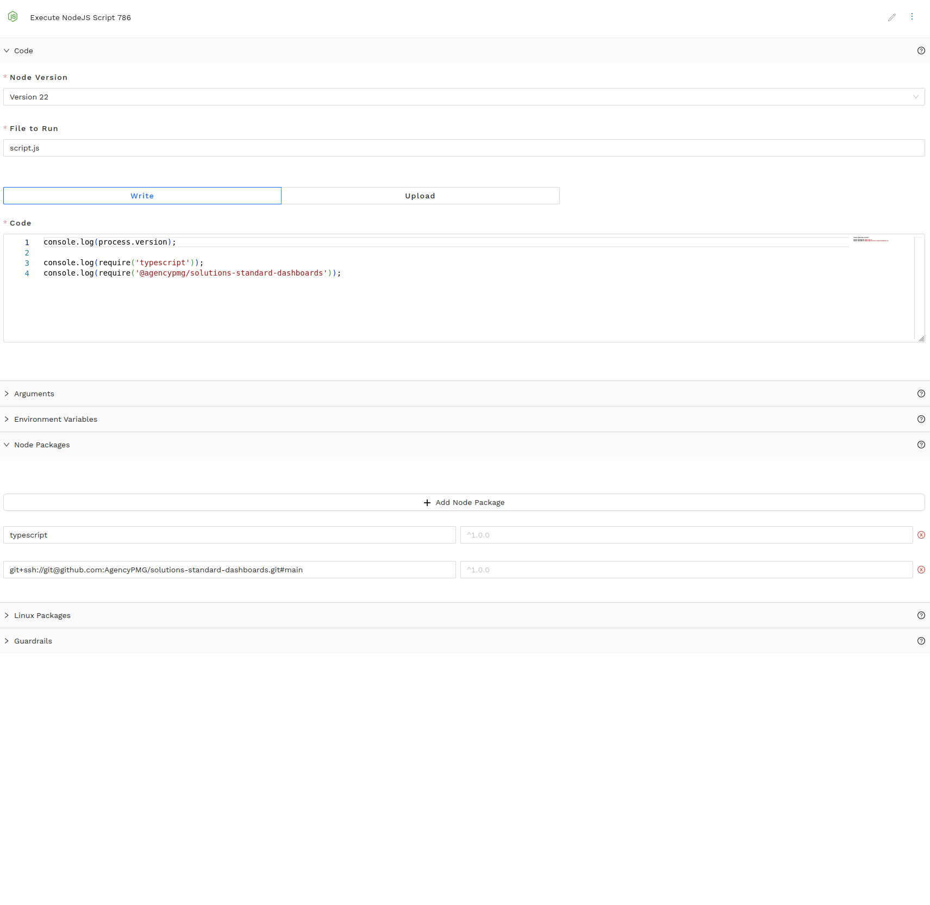Select the Write tab
This screenshot has height=905, width=930.
[x=142, y=196]
